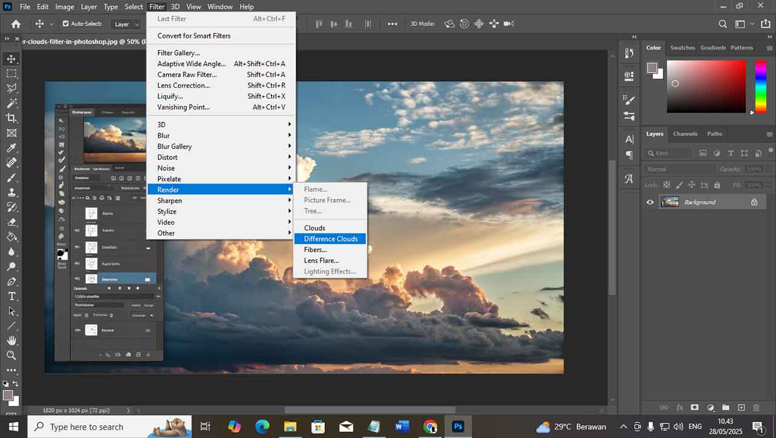Click the Search magnifier in options bar

pyautogui.click(x=723, y=24)
